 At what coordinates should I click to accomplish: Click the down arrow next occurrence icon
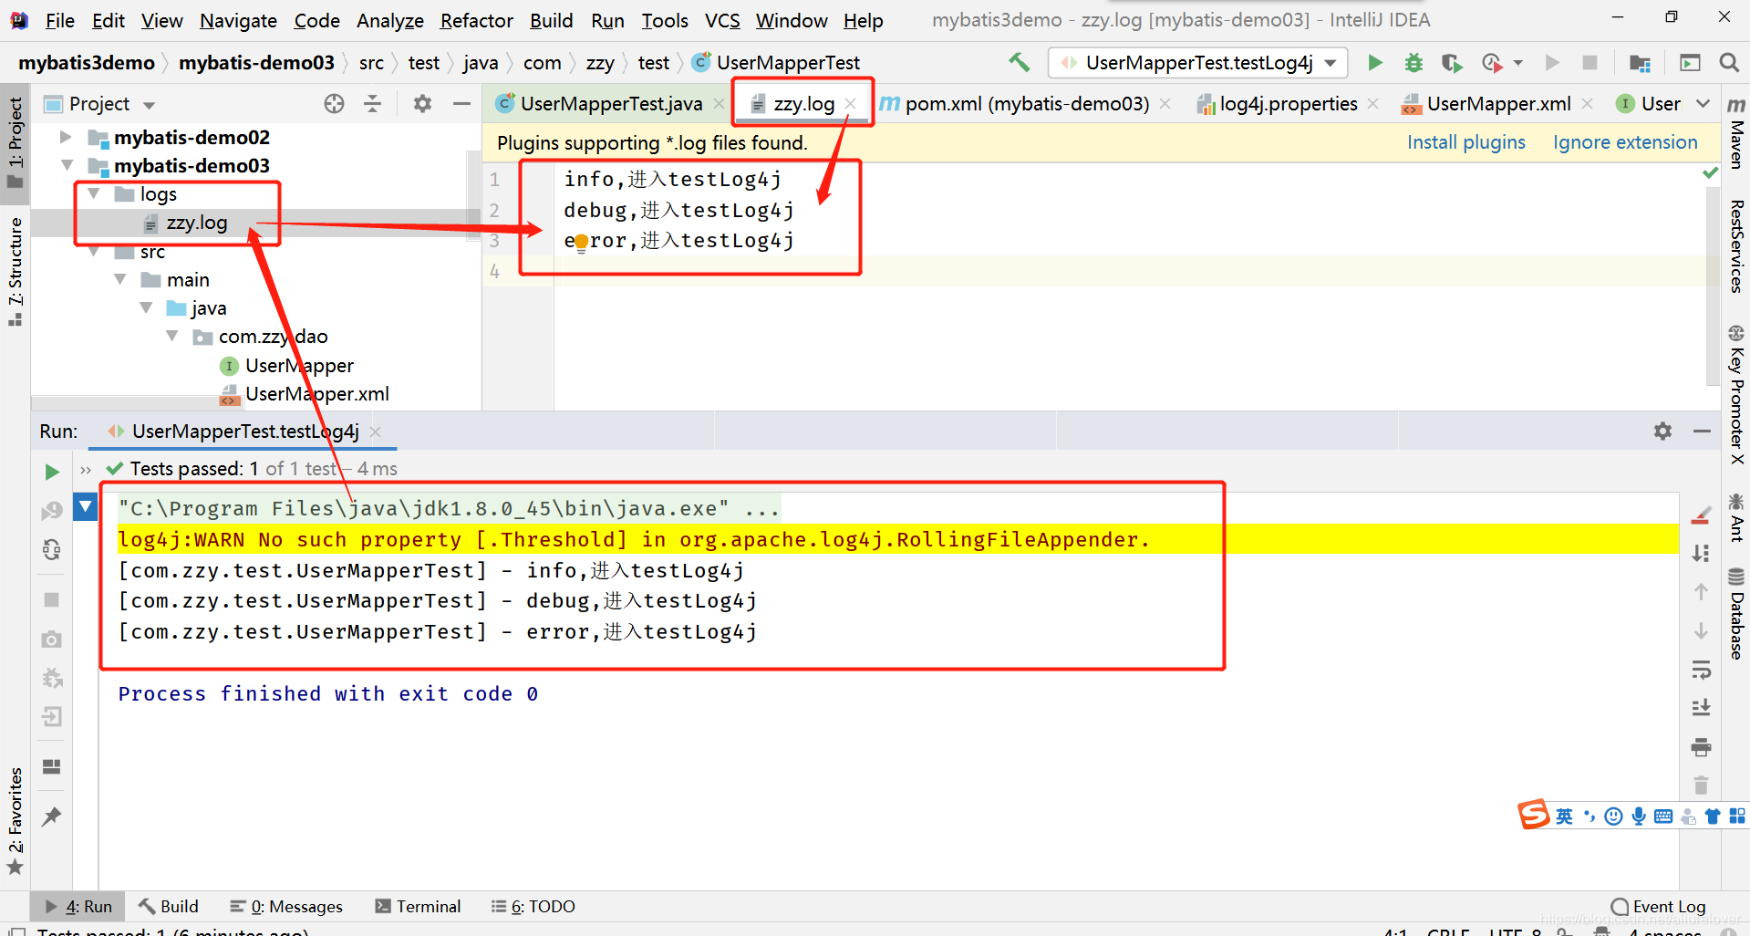click(1701, 630)
